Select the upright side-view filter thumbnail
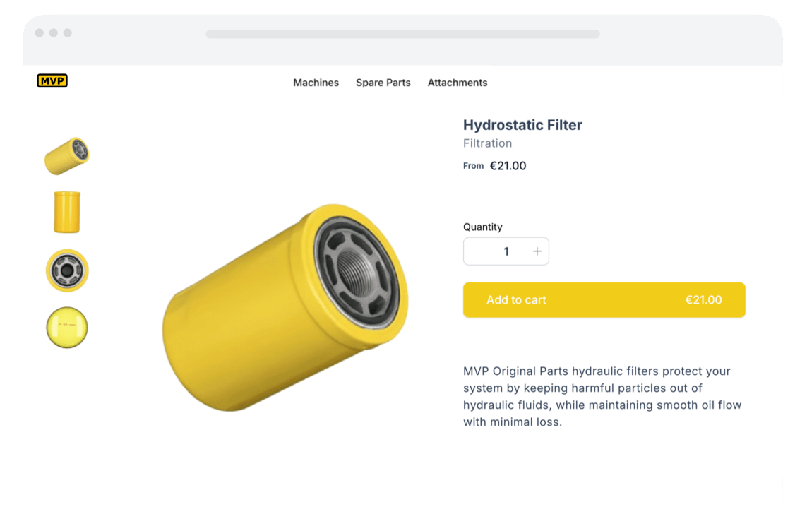This screenshot has width=795, height=519. point(67,212)
